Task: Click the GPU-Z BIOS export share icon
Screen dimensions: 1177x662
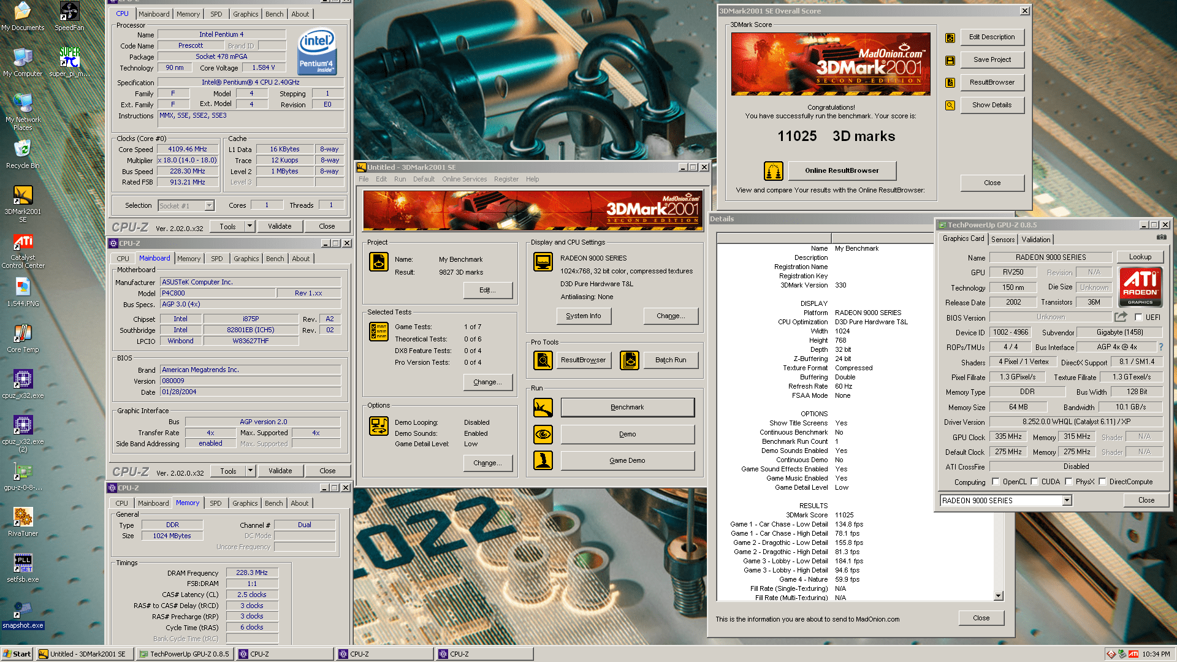Action: click(x=1121, y=317)
